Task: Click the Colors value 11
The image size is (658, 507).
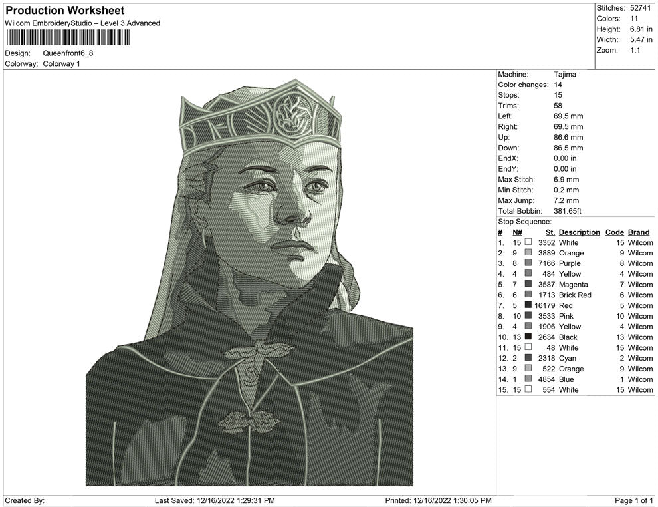Action: [633, 19]
